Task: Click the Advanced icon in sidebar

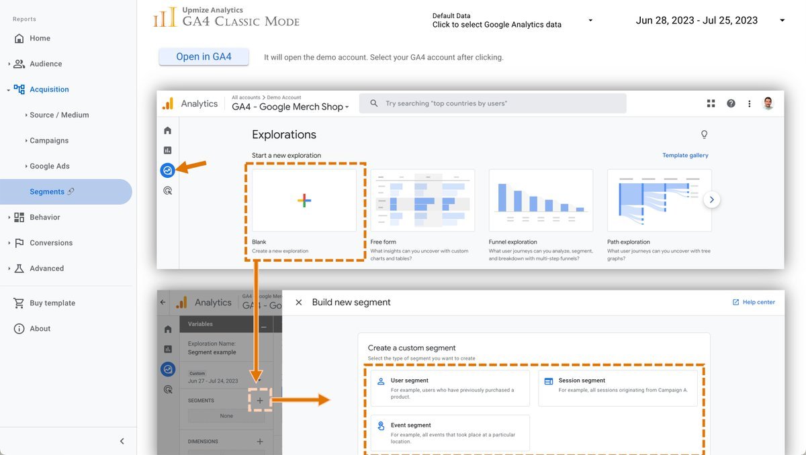Action: click(19, 268)
